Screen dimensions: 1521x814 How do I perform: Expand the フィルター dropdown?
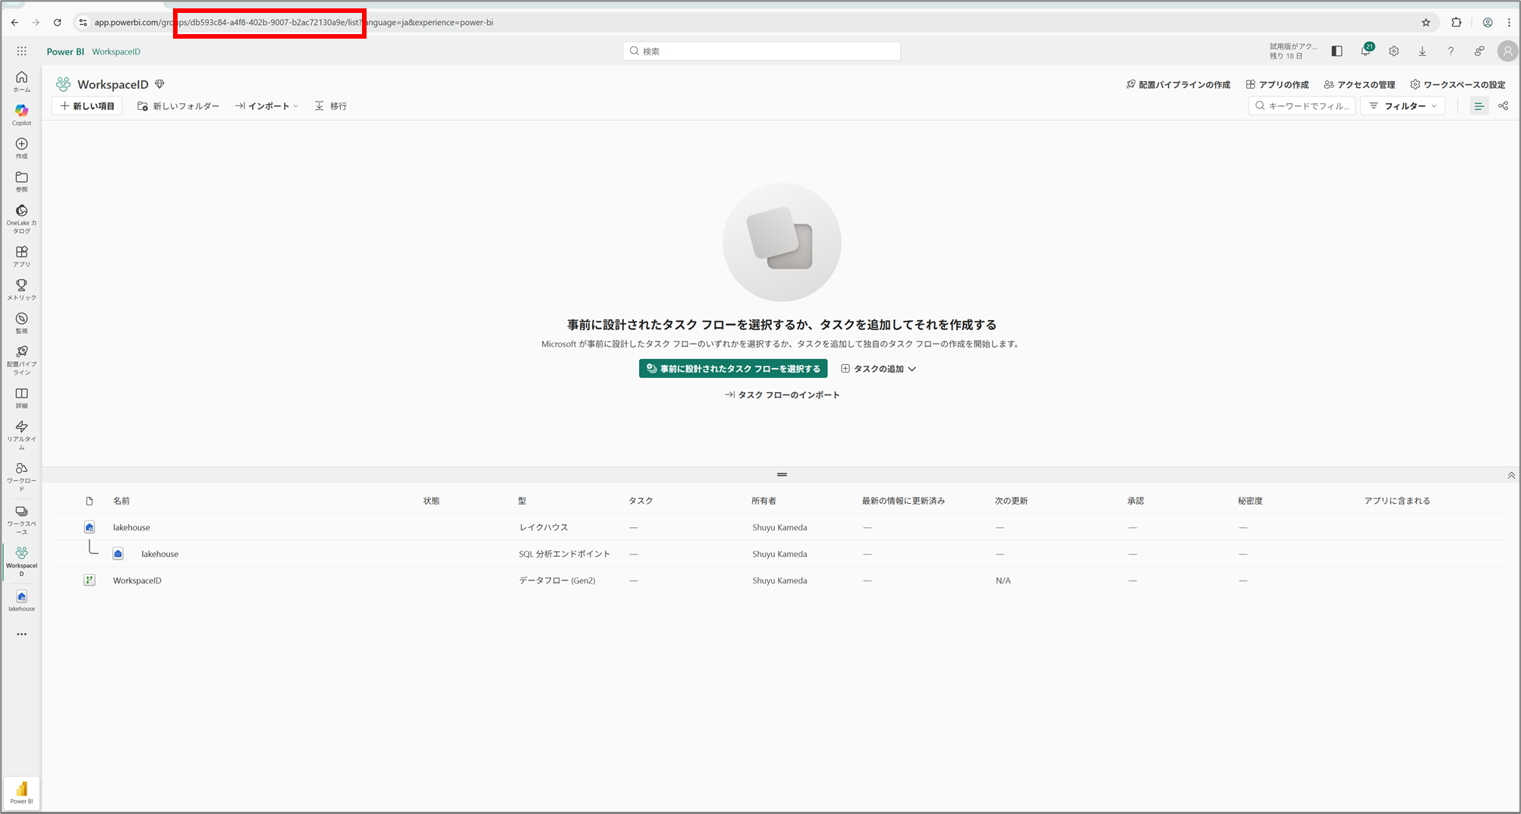coord(1403,106)
